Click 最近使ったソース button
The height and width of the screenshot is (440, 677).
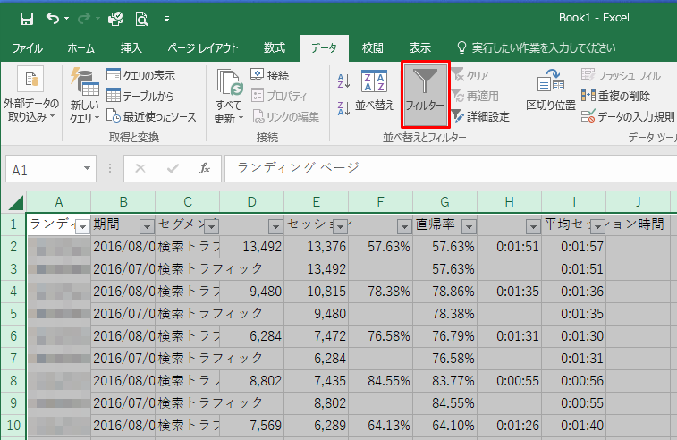(x=151, y=116)
